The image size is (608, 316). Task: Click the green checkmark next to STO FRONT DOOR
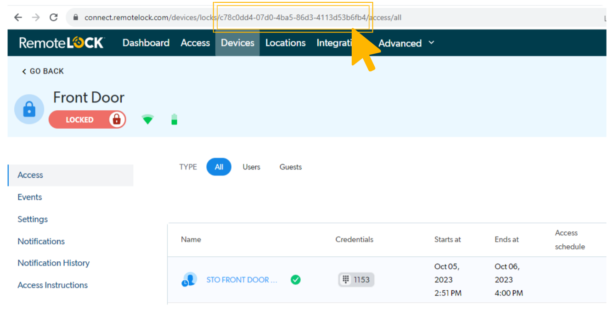pos(296,279)
